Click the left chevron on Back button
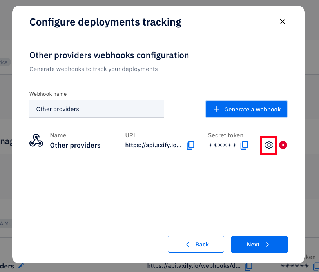 [x=188, y=244]
